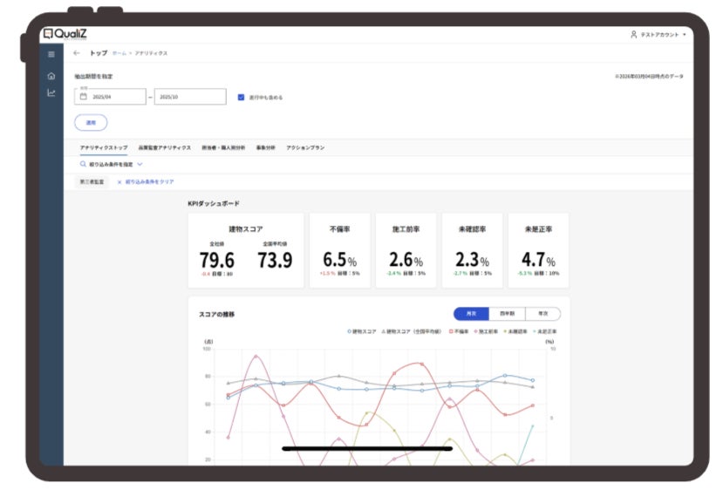Screen dimensions: 723x490
Task: Open analytics via sidebar chart icon
Action: (x=51, y=92)
